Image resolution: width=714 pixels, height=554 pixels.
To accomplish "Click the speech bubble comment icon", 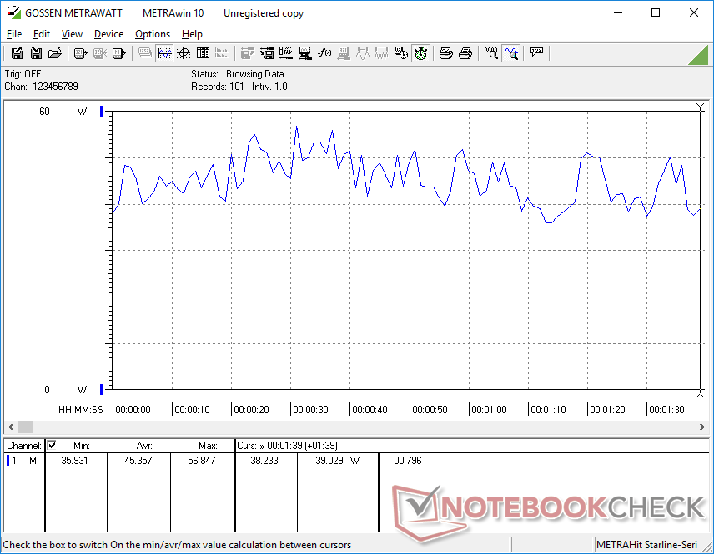I will pyautogui.click(x=536, y=53).
